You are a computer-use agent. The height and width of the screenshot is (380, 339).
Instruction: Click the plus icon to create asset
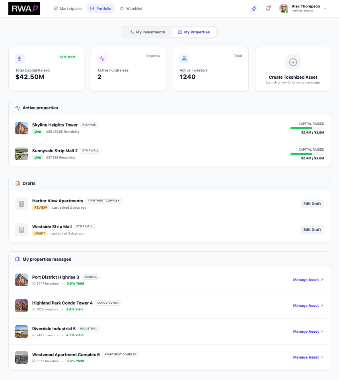293,62
